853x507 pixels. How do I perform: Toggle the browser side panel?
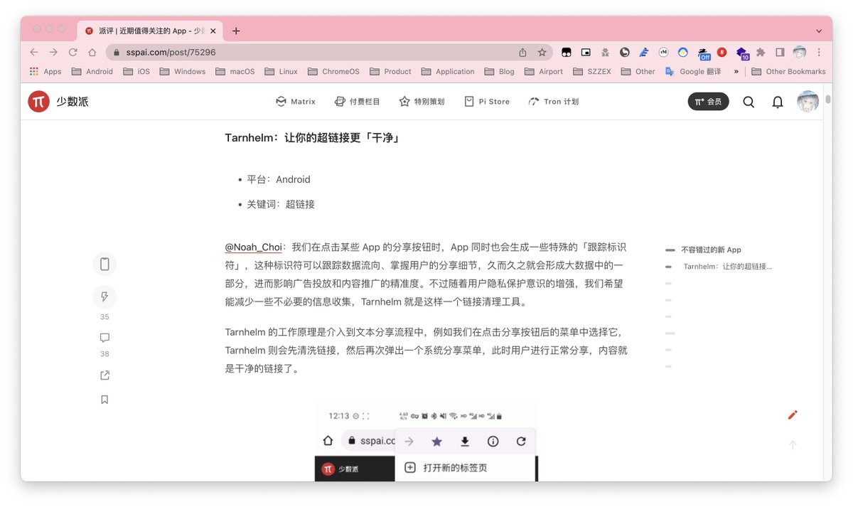pyautogui.click(x=780, y=52)
